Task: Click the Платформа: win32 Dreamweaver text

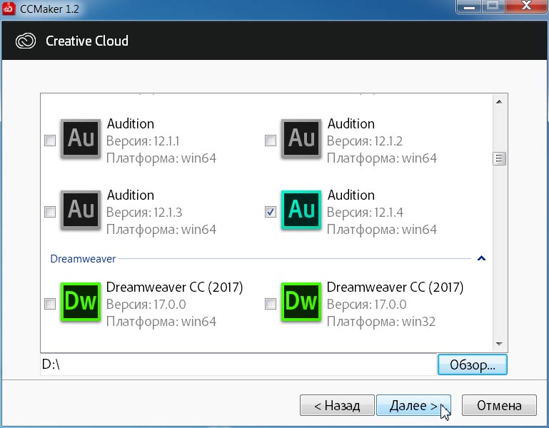Action: click(381, 322)
